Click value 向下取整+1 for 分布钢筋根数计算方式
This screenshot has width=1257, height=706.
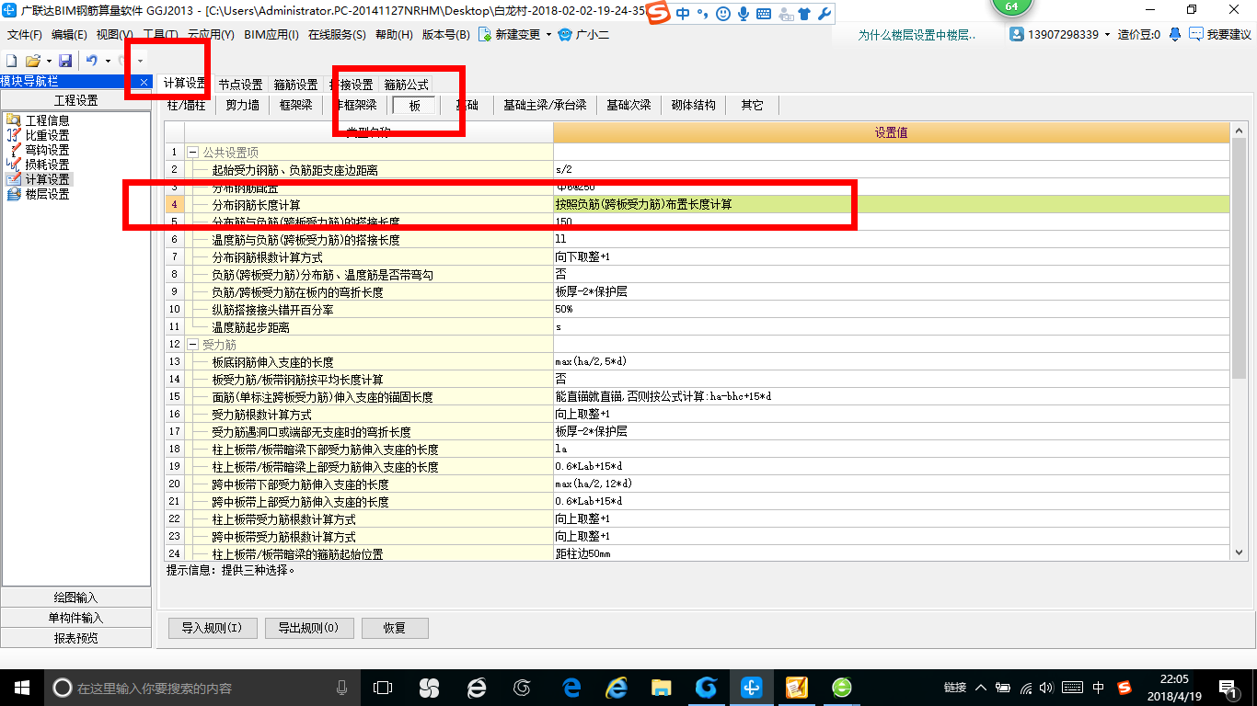pos(891,257)
